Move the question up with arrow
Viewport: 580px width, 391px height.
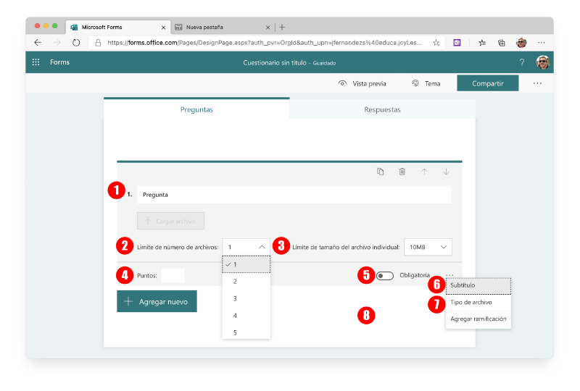pyautogui.click(x=424, y=172)
